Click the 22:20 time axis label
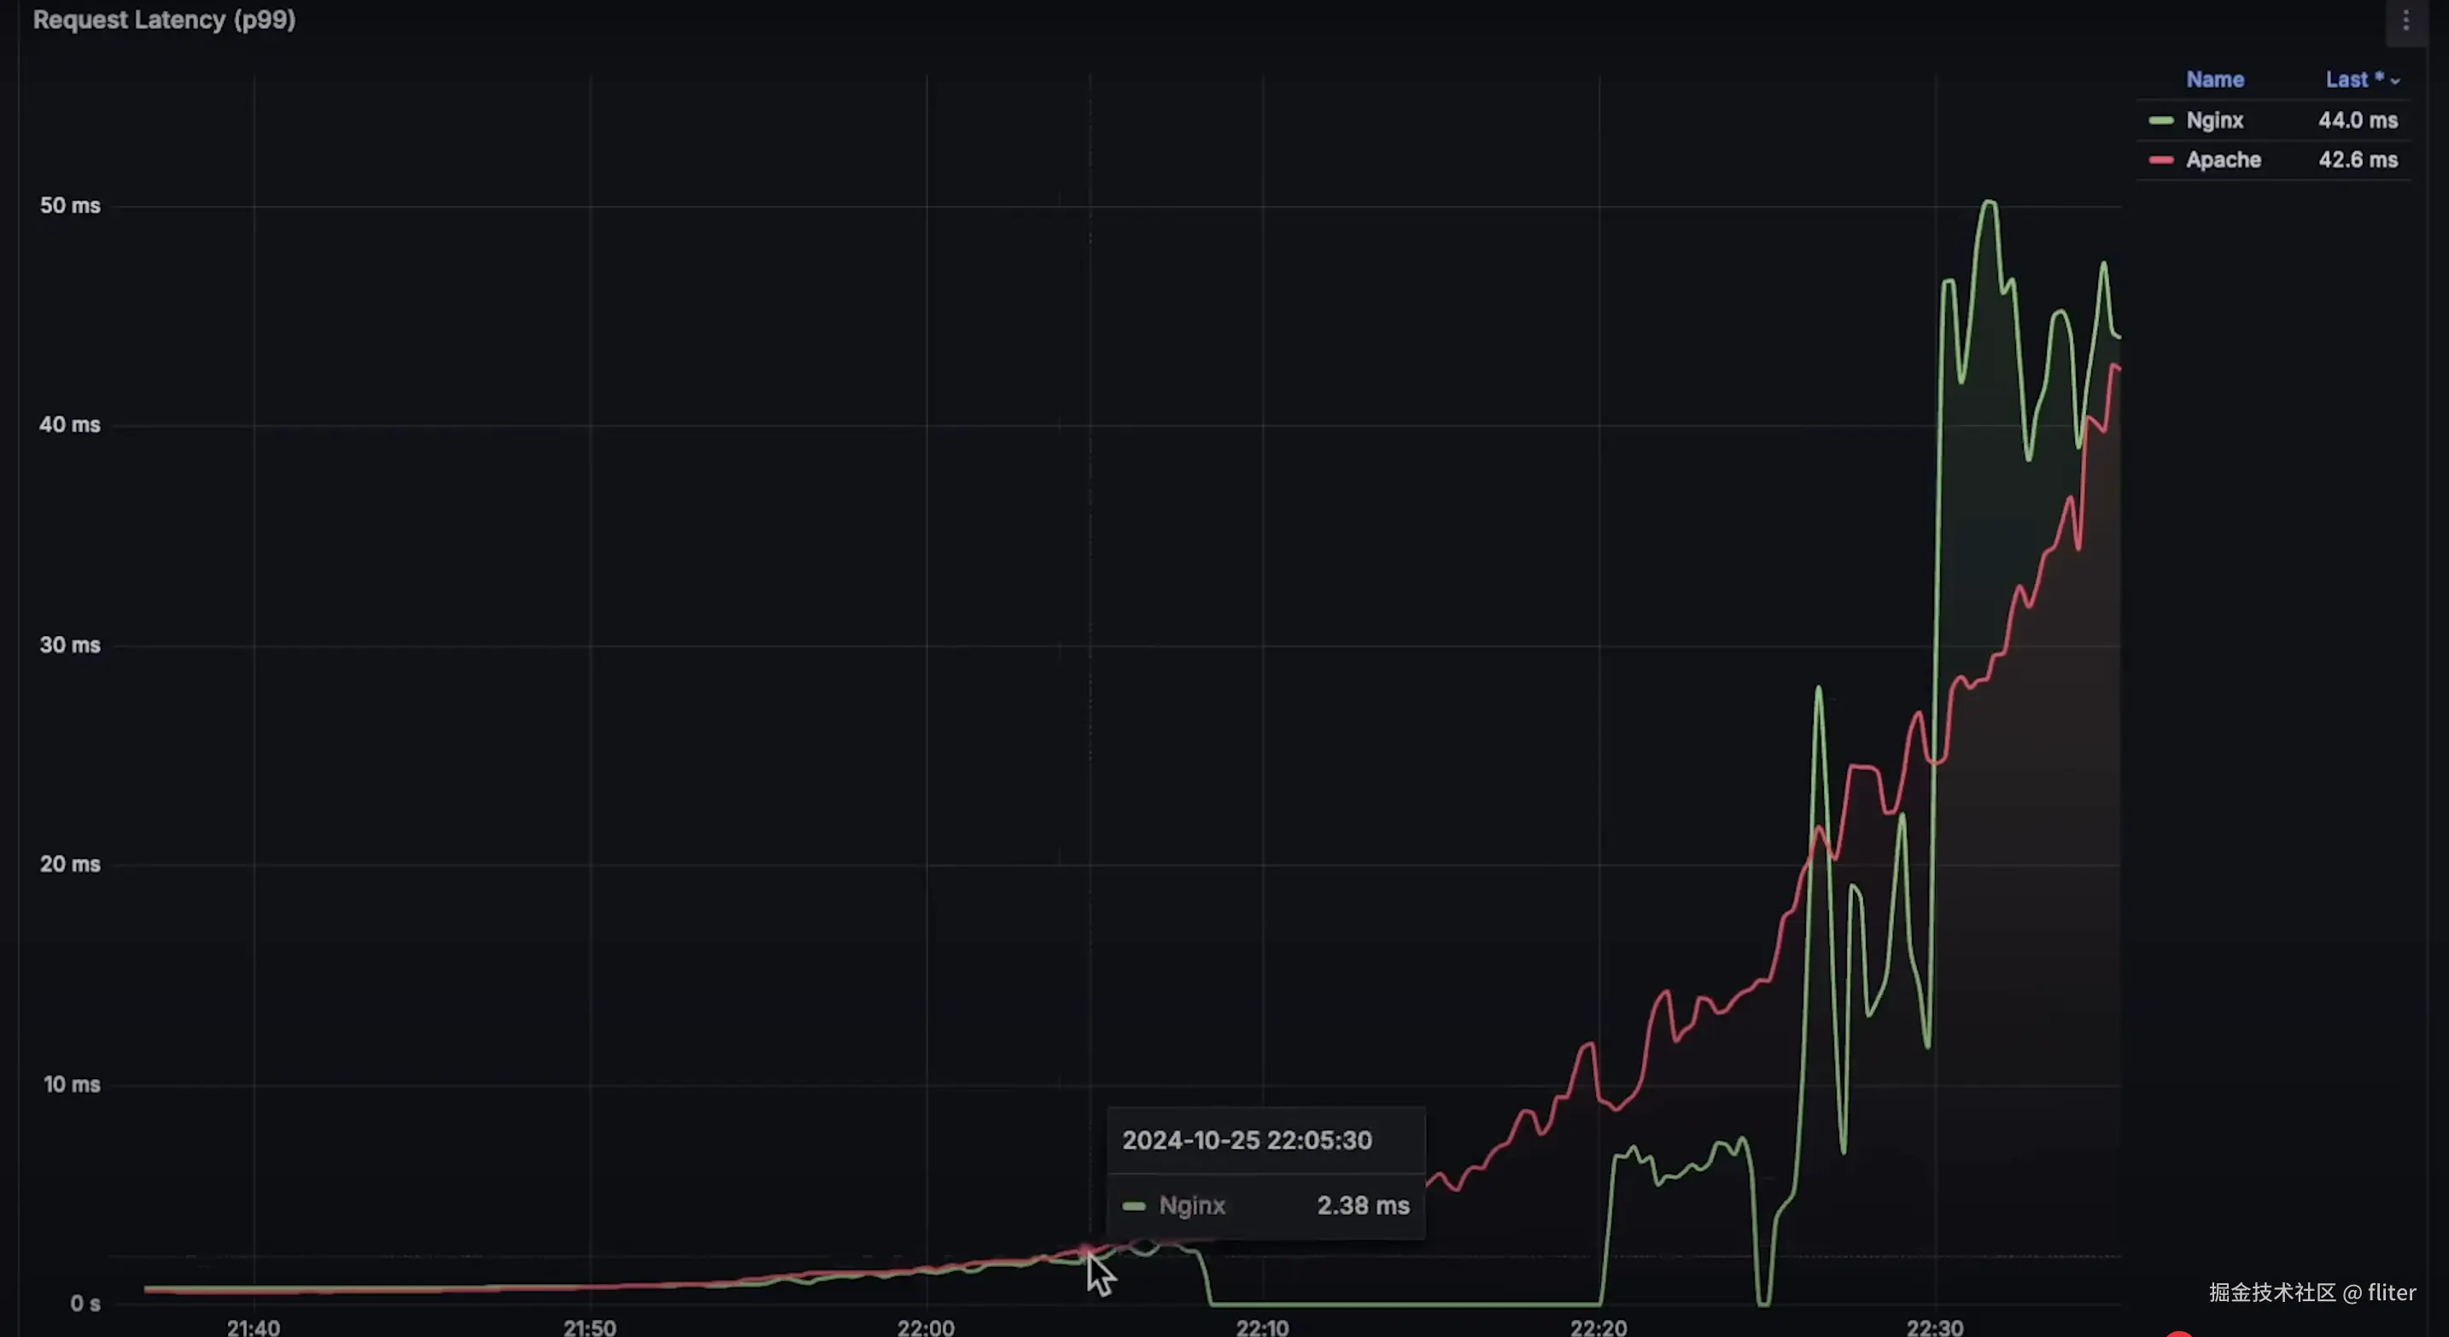This screenshot has height=1337, width=2449. [x=1599, y=1327]
